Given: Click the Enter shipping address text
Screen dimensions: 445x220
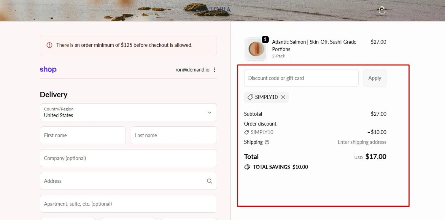Looking at the screenshot, I should [x=362, y=142].
